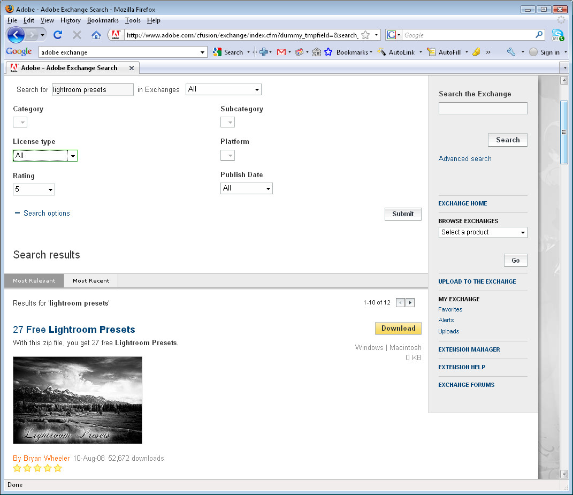573x495 pixels.
Task: Bookmark this page with the star icon
Action: point(365,35)
